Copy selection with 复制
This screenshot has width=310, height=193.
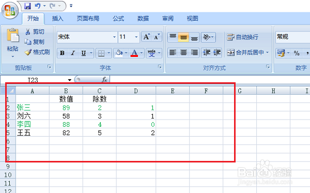pyautogui.click(x=35, y=42)
